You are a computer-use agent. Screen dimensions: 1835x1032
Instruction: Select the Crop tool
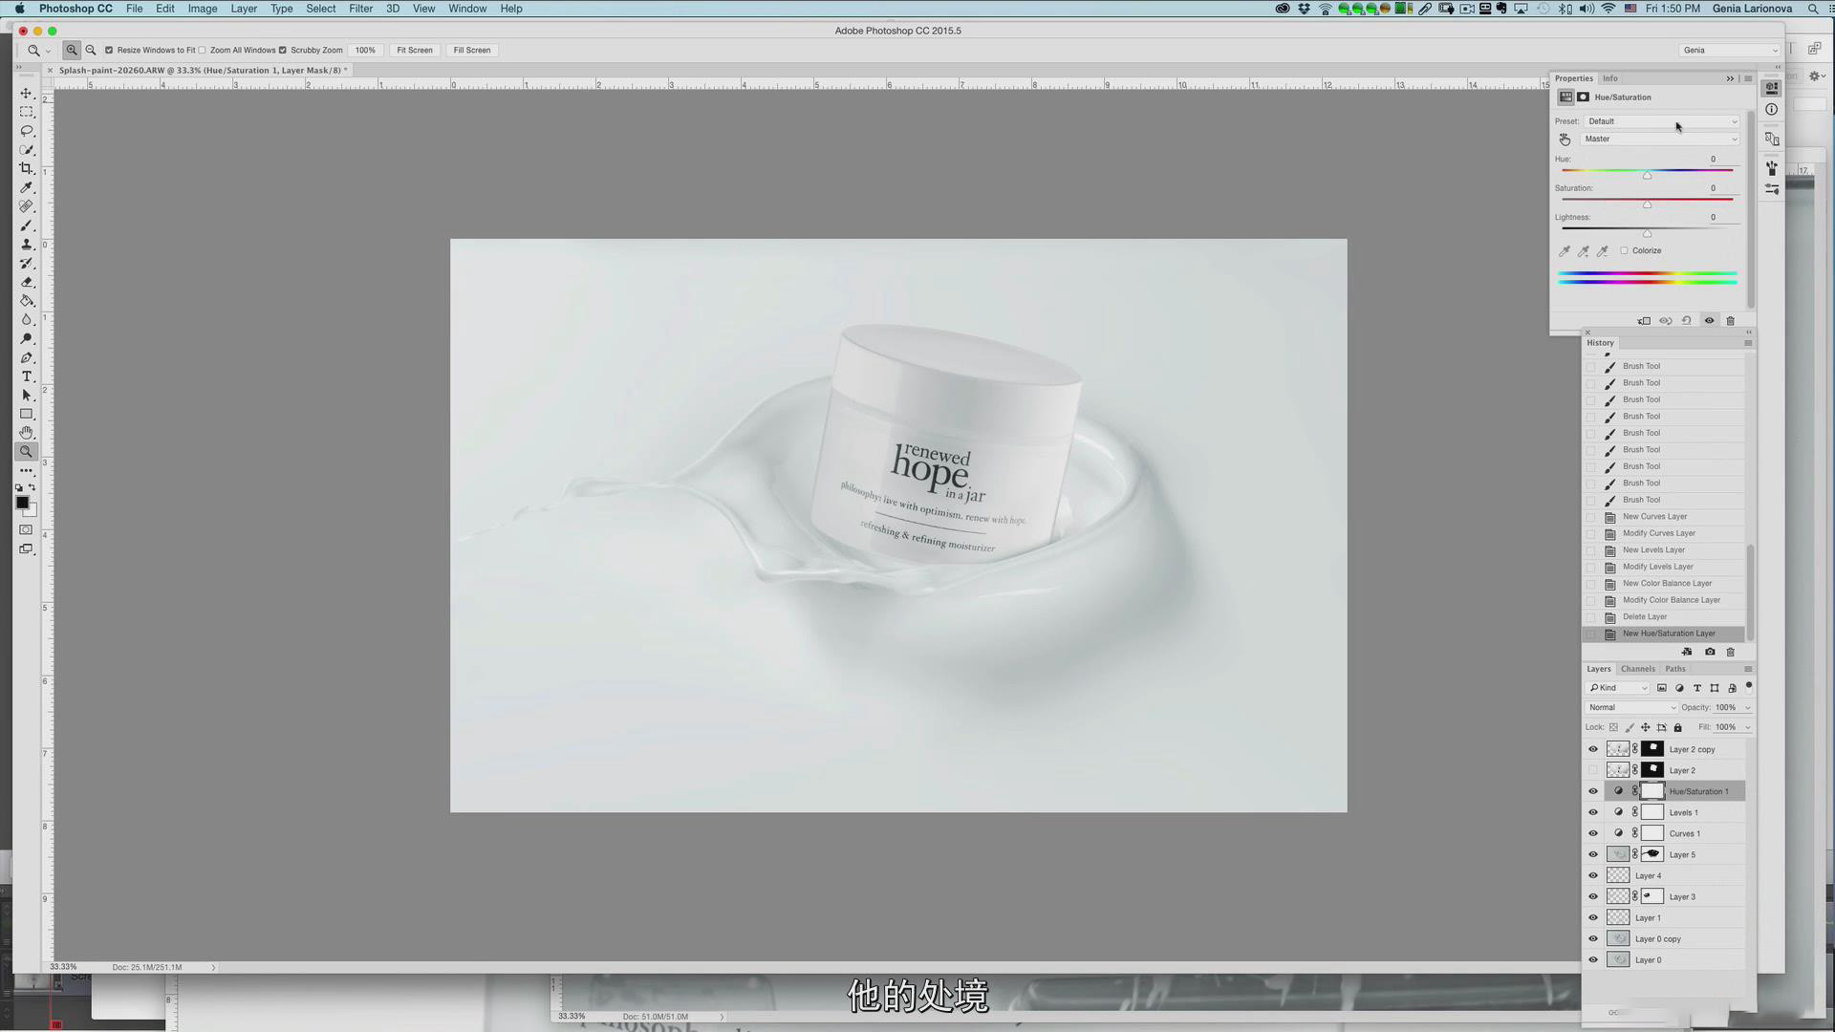tap(27, 168)
